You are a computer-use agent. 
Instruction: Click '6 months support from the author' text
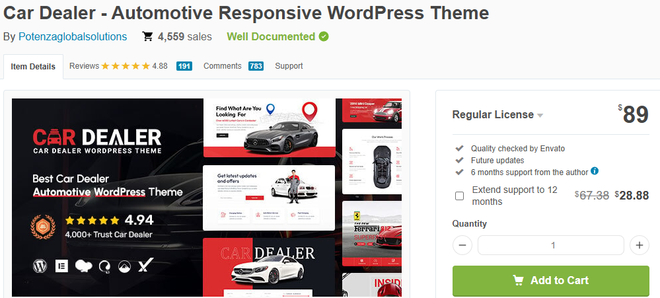pyautogui.click(x=529, y=172)
